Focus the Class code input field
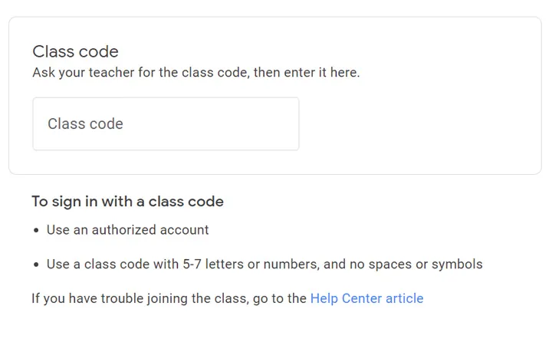 point(166,124)
